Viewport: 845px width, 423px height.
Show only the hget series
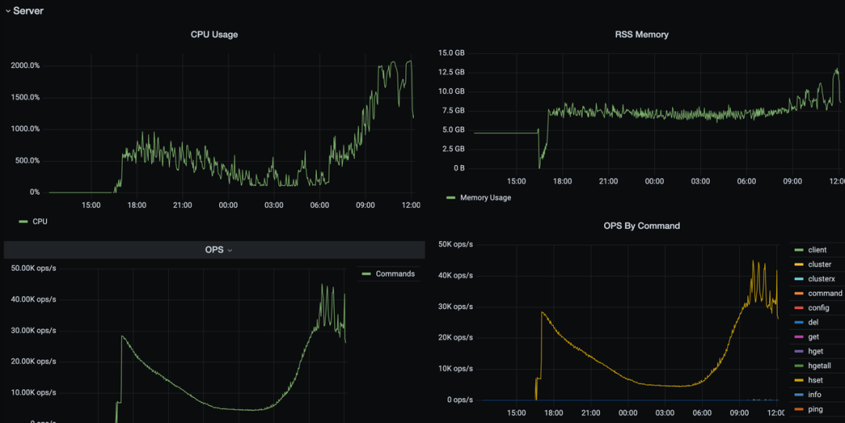tap(815, 351)
